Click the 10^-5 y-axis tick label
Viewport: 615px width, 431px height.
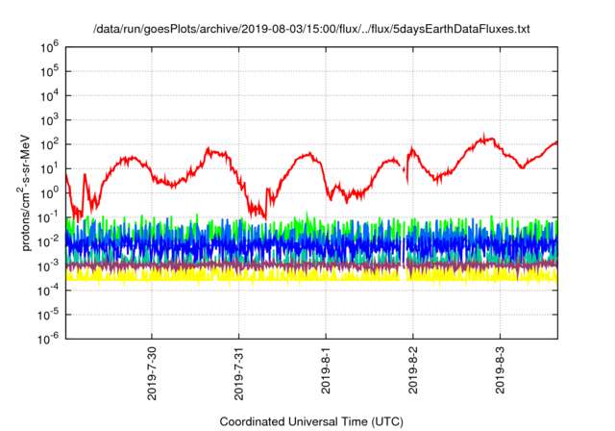[x=49, y=315]
